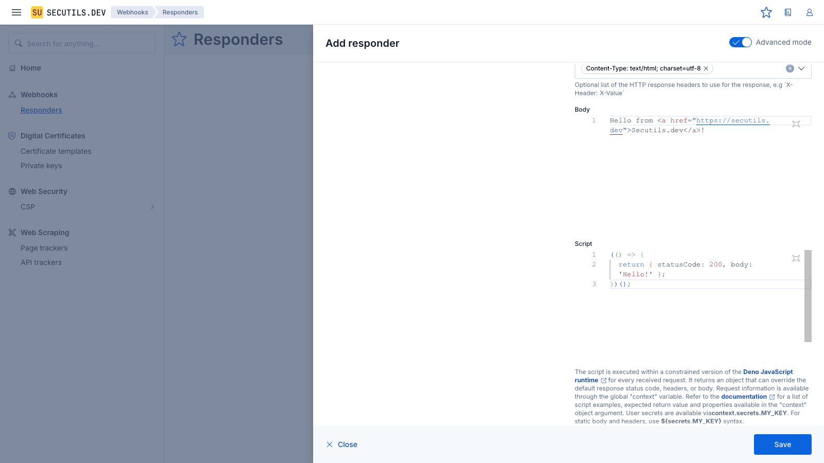Screen dimensions: 824x463
Task: Open the headers dropdown chevron
Action: (801, 68)
